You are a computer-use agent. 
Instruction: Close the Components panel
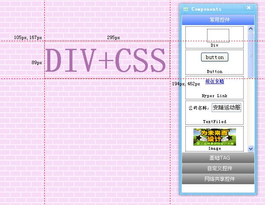pyautogui.click(x=249, y=8)
